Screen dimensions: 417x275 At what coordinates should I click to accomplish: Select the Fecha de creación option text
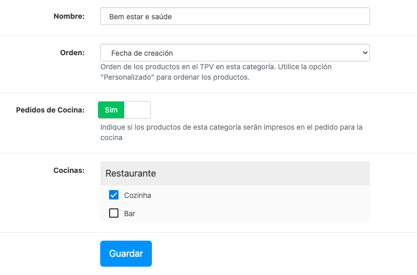coord(142,53)
